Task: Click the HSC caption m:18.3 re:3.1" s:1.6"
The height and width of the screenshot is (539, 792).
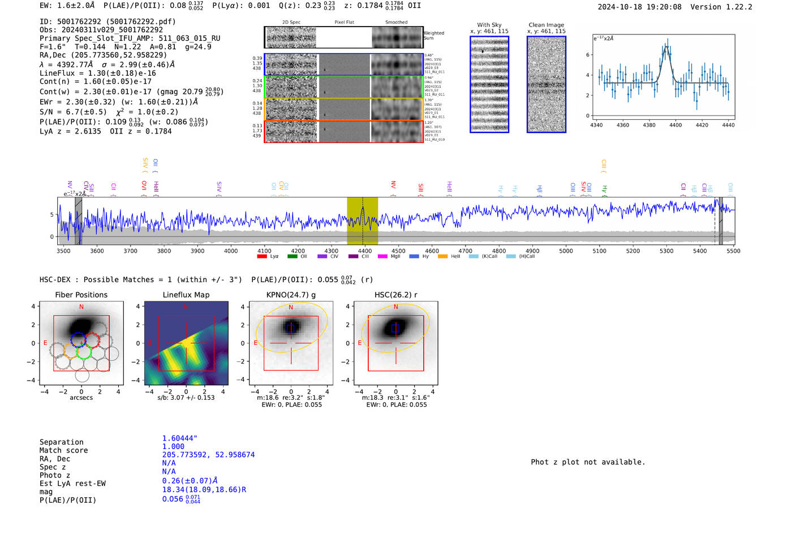Action: pyautogui.click(x=395, y=398)
